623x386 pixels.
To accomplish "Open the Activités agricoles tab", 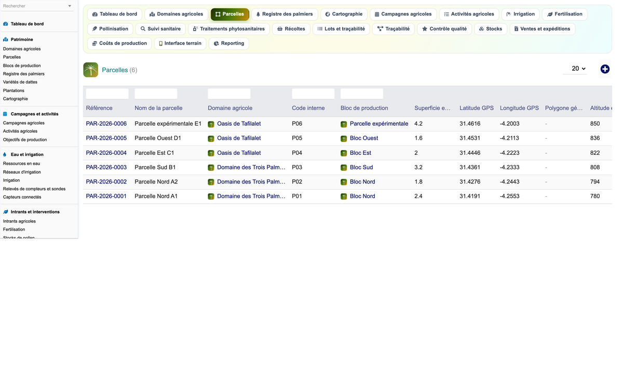I will [469, 14].
